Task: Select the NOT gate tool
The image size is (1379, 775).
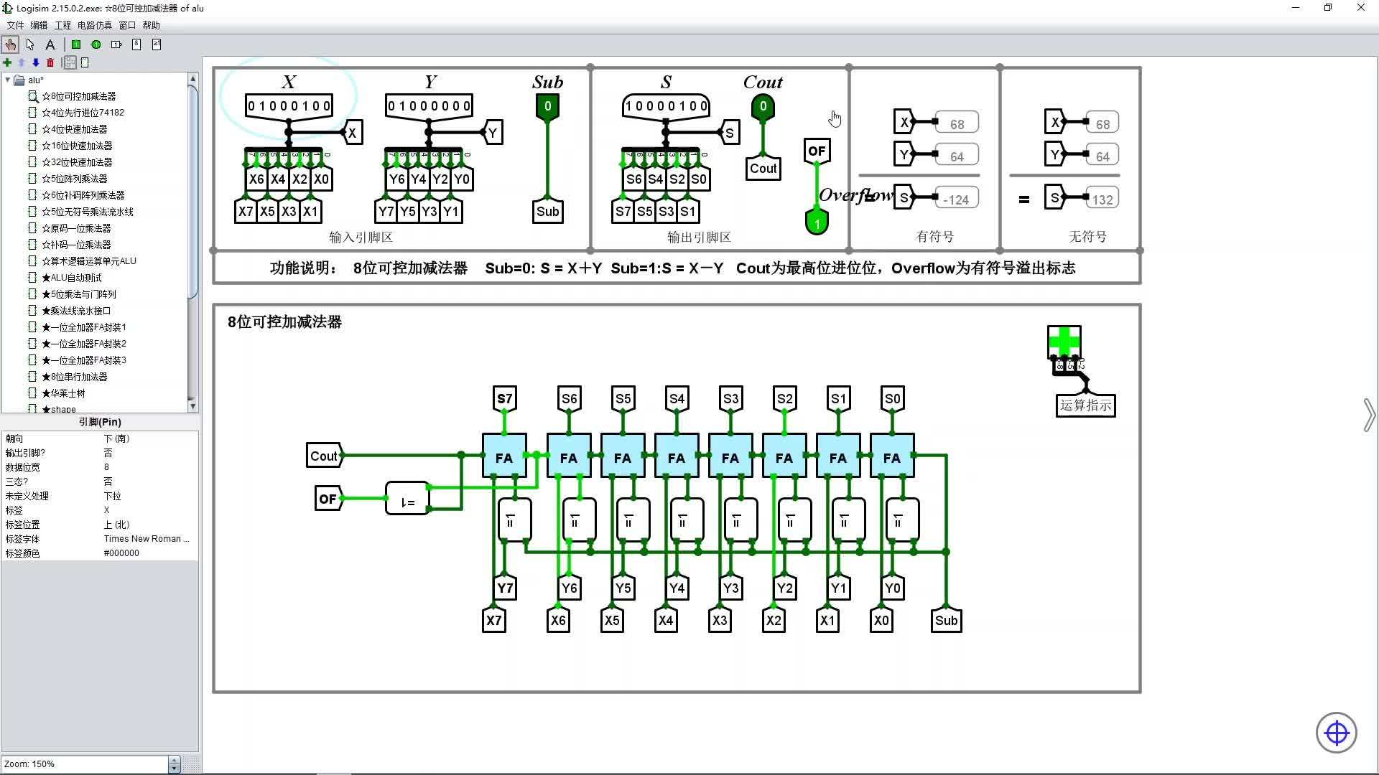Action: tap(116, 44)
